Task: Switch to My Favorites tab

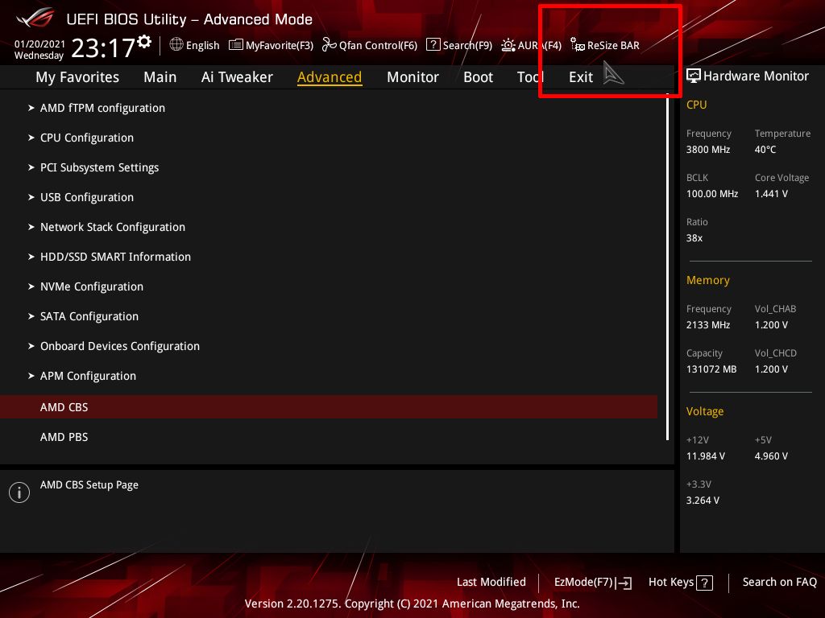Action: pyautogui.click(x=77, y=77)
